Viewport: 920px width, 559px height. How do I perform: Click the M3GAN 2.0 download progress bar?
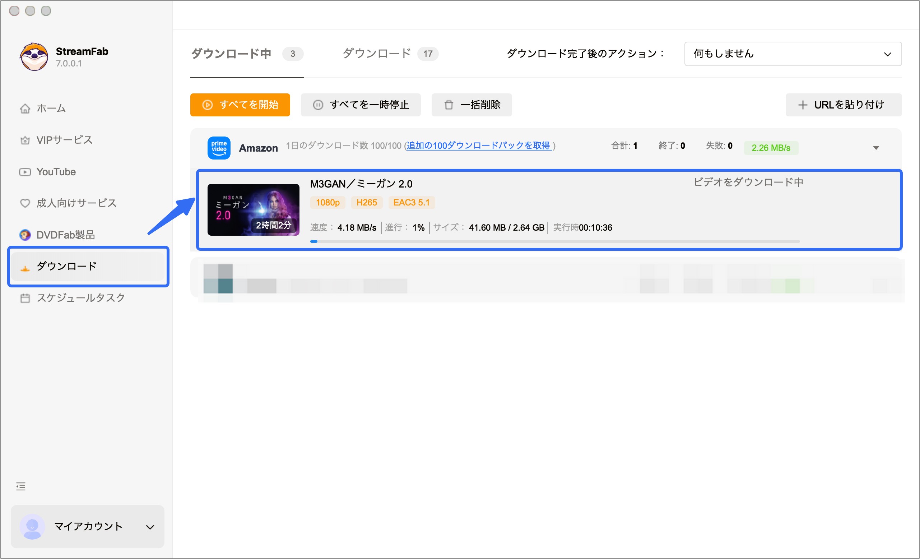click(x=553, y=241)
